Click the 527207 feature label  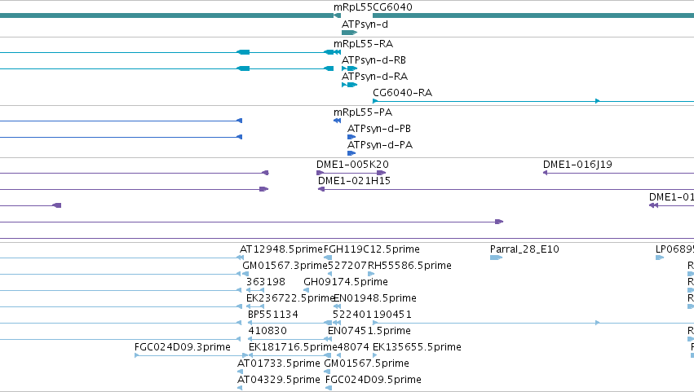(x=347, y=266)
